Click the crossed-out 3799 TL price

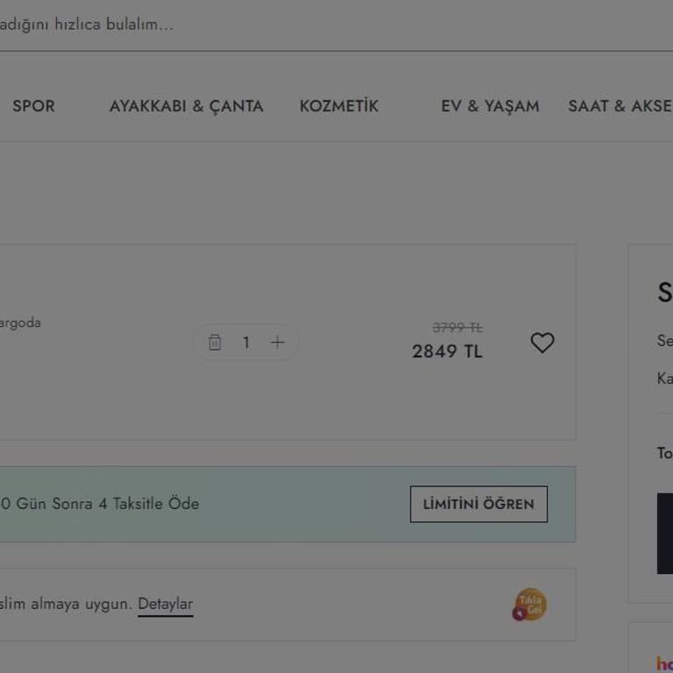coord(457,327)
